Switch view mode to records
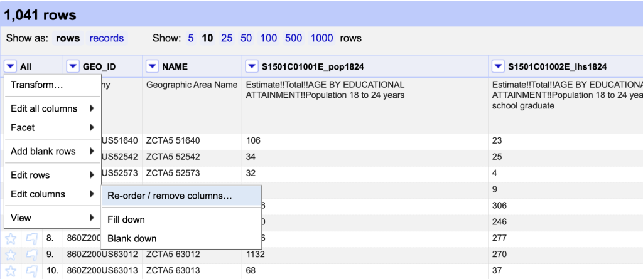This screenshot has height=279, width=643. point(107,38)
